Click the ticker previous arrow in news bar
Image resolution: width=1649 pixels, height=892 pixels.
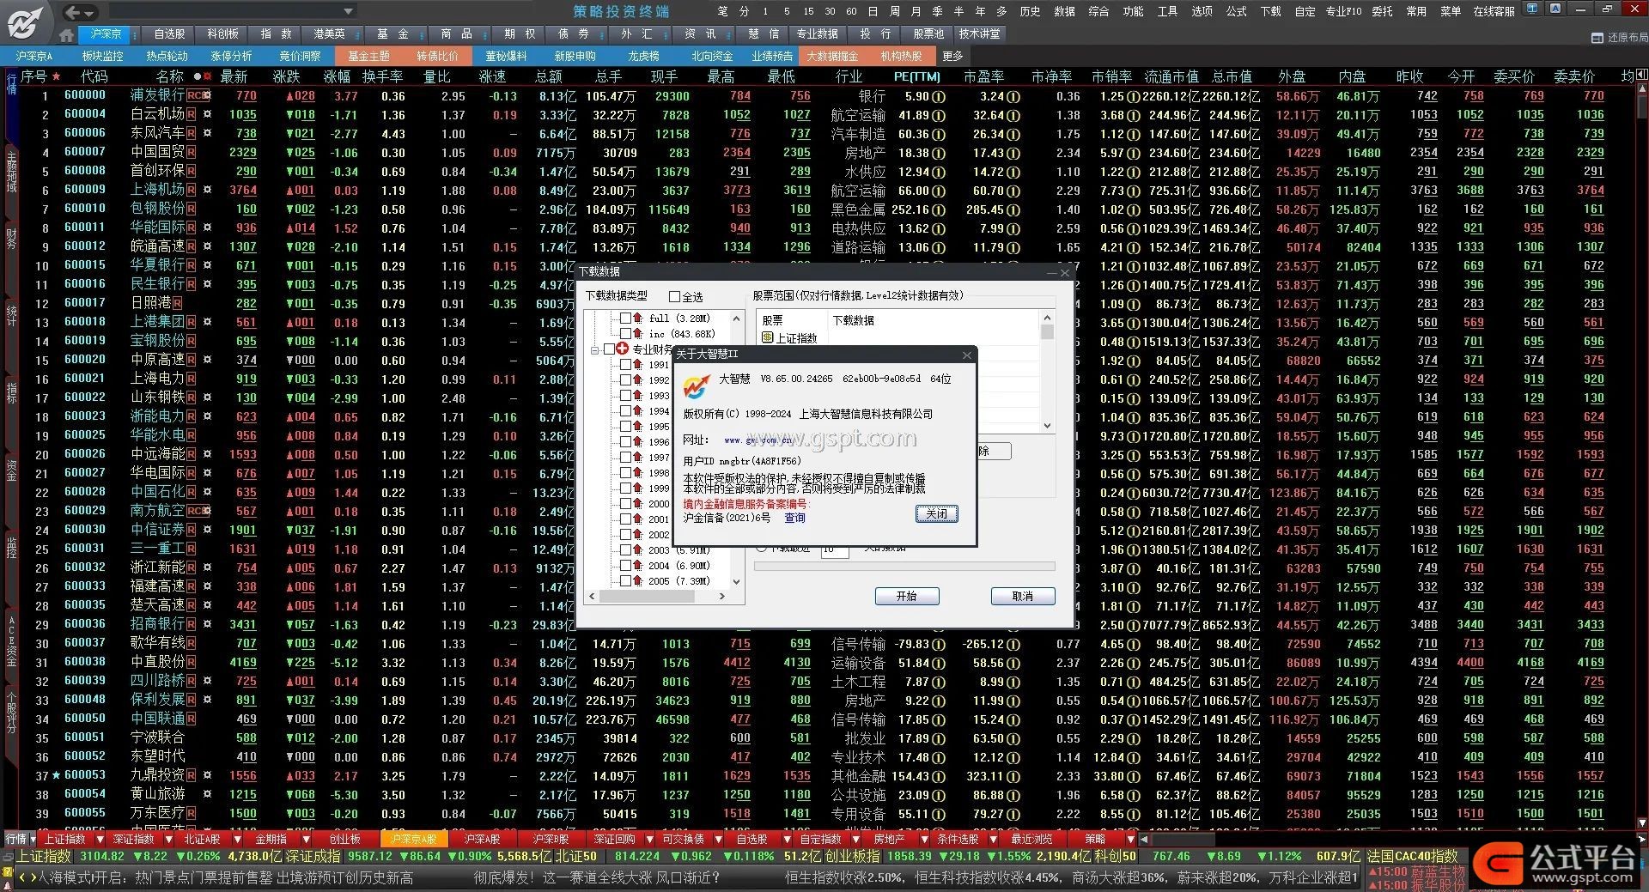coord(23,877)
